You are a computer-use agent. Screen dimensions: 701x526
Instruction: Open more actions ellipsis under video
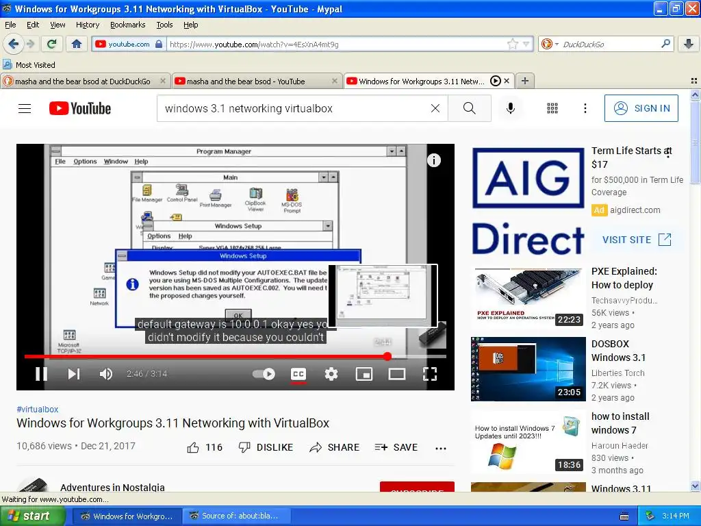(441, 448)
